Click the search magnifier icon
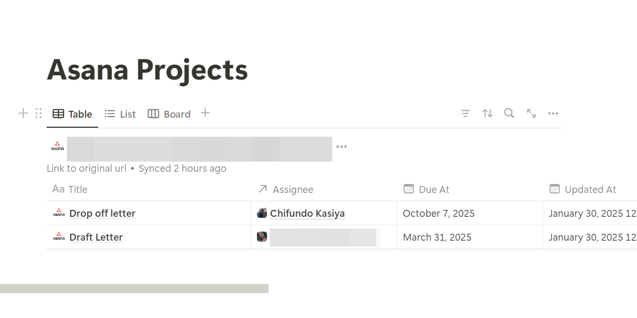This screenshot has height=318, width=637. (509, 113)
